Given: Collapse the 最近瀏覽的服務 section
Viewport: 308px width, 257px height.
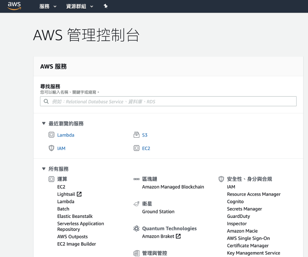Looking at the screenshot, I should coord(44,123).
